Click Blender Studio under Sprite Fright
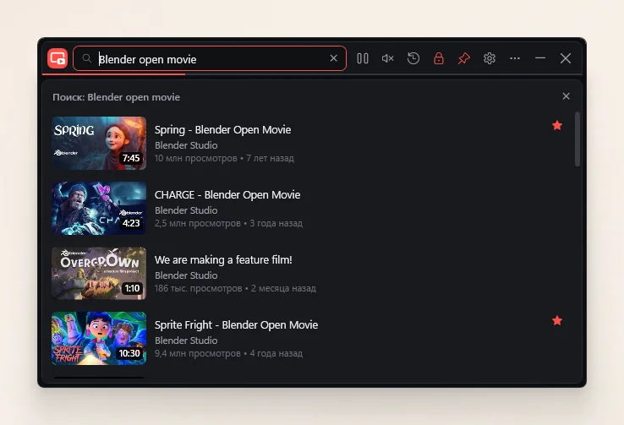624x425 pixels. pos(186,341)
